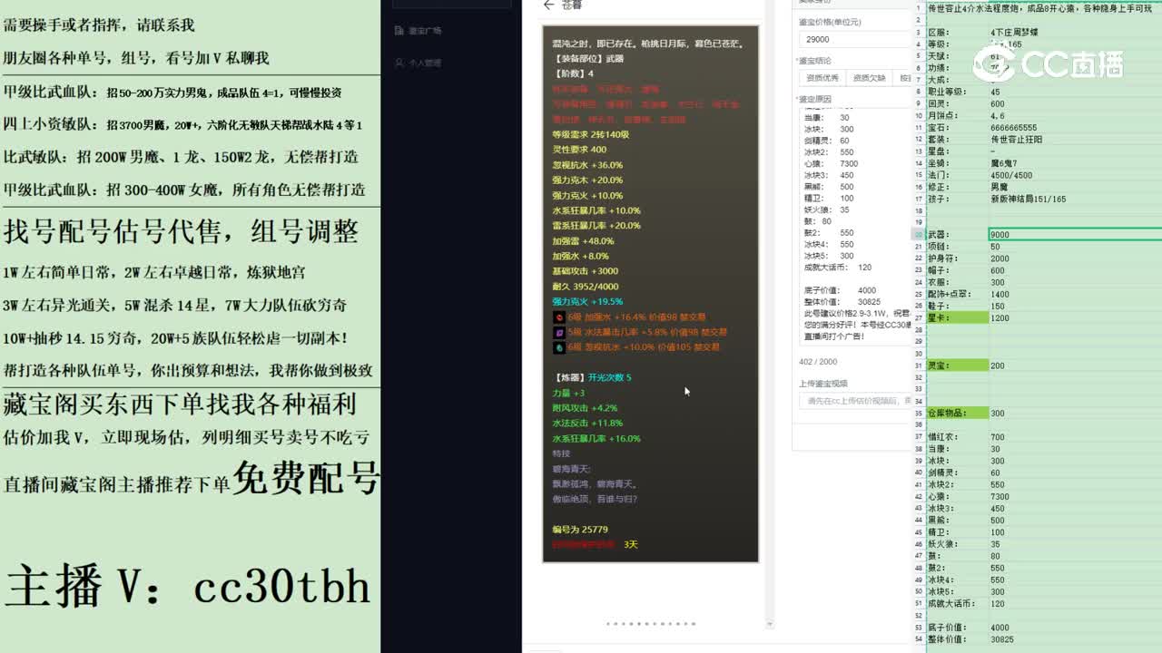
Task: Click the 基础攻击 +3000 line
Action: (x=586, y=271)
